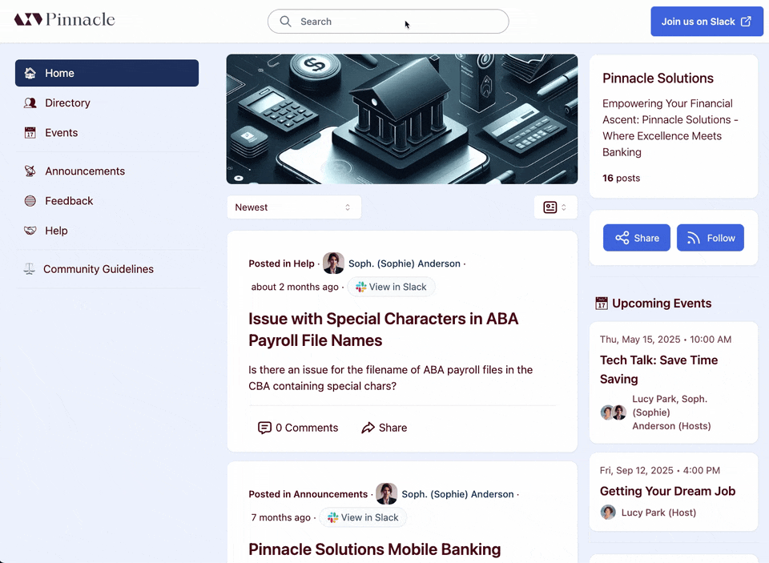The height and width of the screenshot is (563, 769).
Task: Click the Home house icon in sidebar
Action: 30,73
